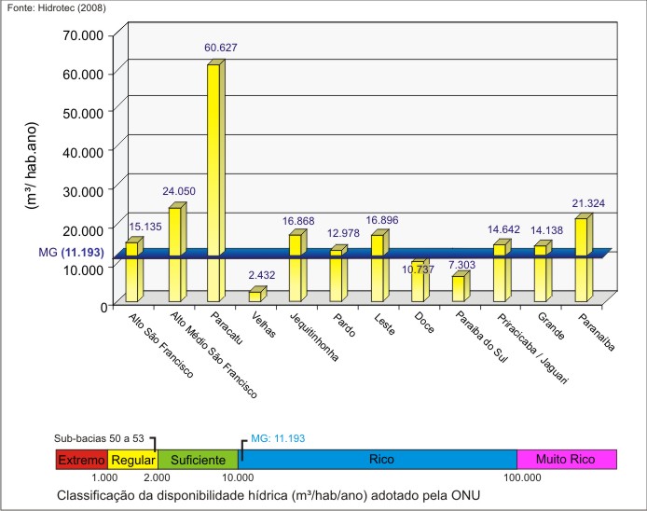The height and width of the screenshot is (511, 647).
Task: Click the 15.135 data label
Action: click(145, 227)
